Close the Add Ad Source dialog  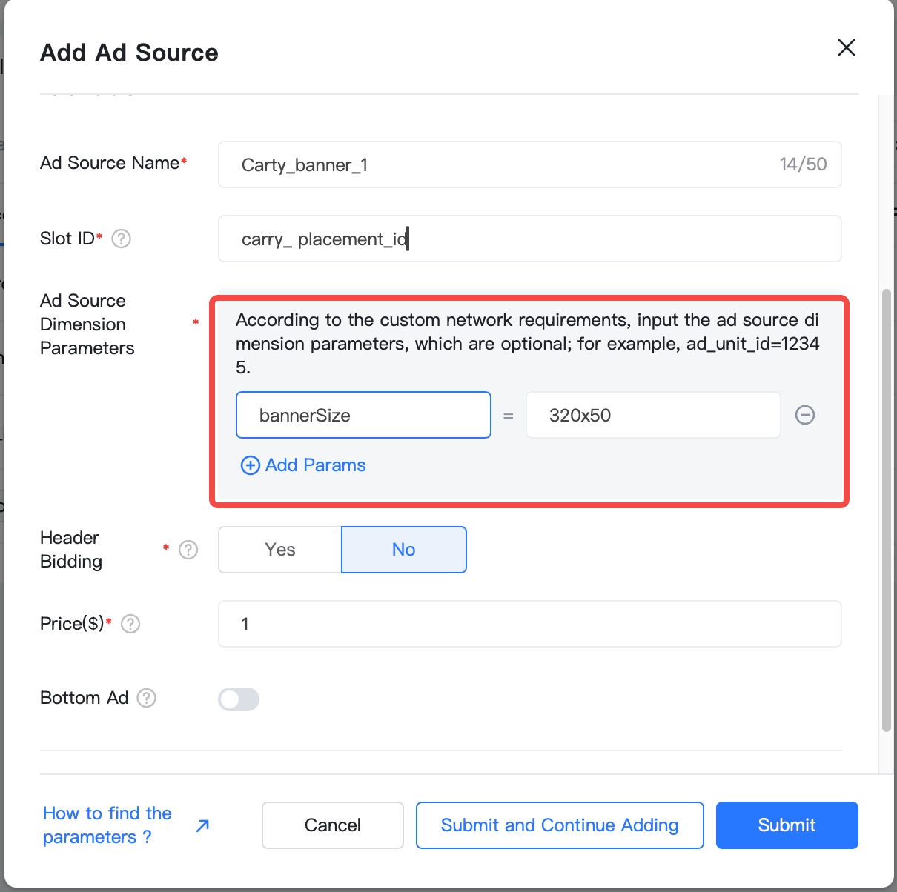[846, 48]
